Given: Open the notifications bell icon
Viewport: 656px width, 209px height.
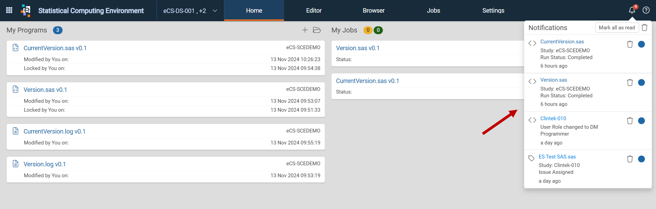Looking at the screenshot, I should pos(632,10).
